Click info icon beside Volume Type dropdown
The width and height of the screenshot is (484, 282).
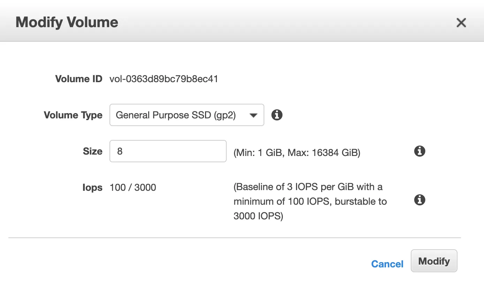pyautogui.click(x=277, y=115)
